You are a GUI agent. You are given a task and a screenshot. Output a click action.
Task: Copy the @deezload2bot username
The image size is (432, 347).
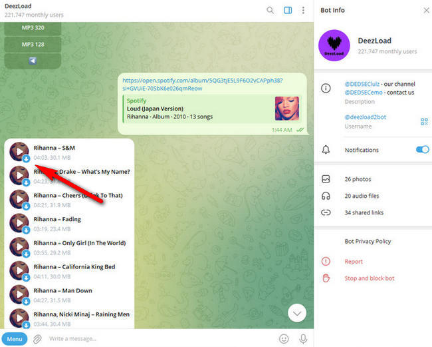(365, 117)
